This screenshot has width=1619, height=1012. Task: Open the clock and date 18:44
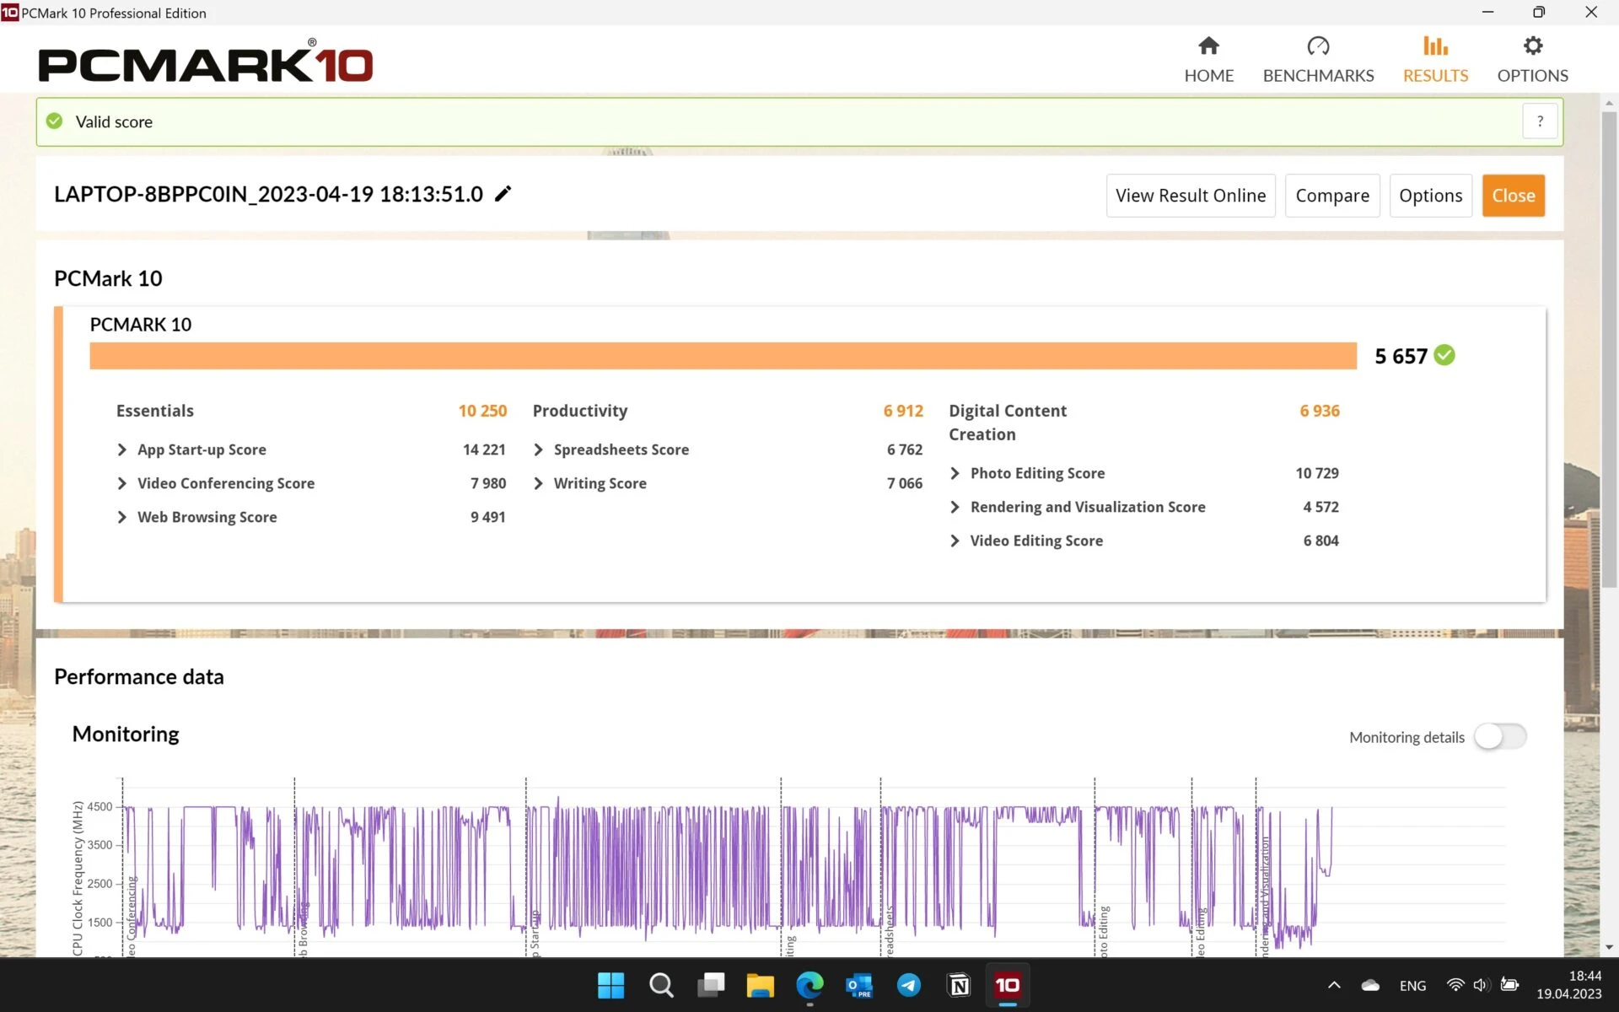click(1568, 985)
